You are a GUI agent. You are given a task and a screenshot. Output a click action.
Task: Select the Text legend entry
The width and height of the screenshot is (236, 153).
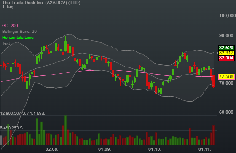(6, 43)
